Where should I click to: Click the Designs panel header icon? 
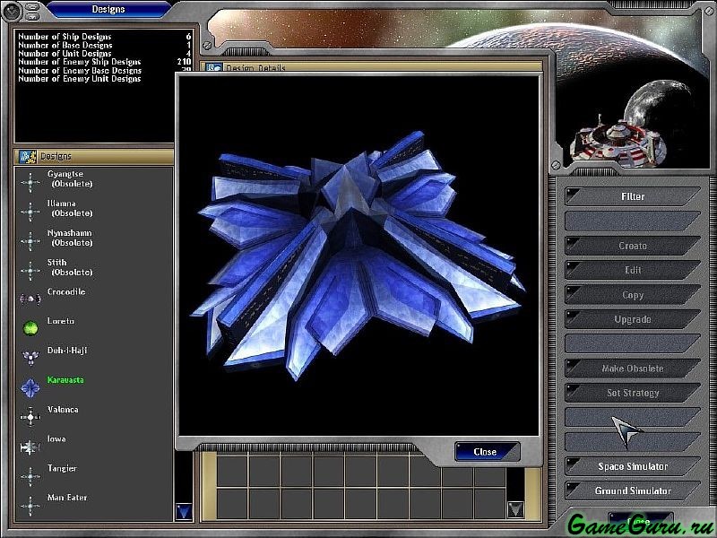click(28, 156)
